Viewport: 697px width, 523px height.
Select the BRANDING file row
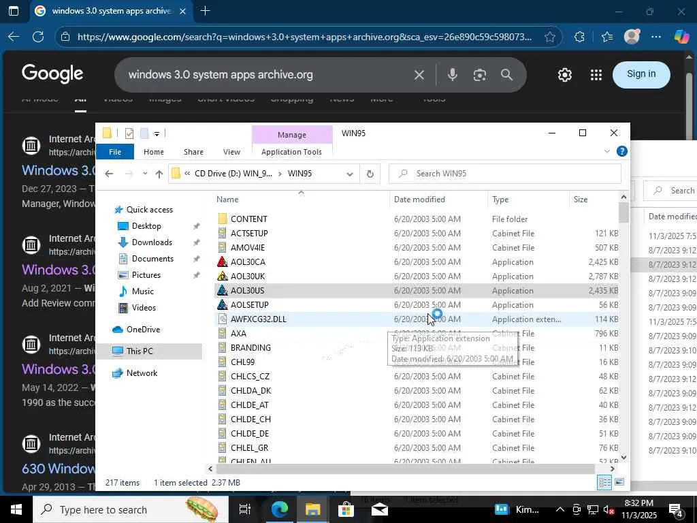tap(418, 348)
